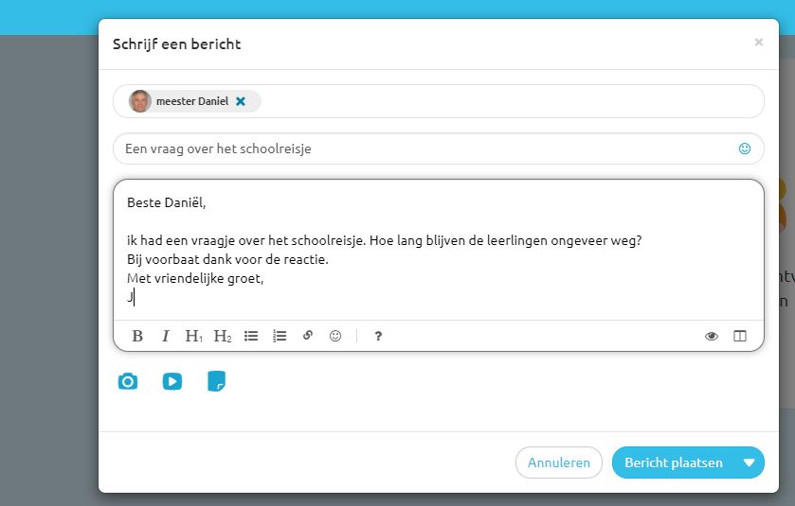This screenshot has height=506, width=795.
Task: Insert a numbered list
Action: click(x=280, y=336)
